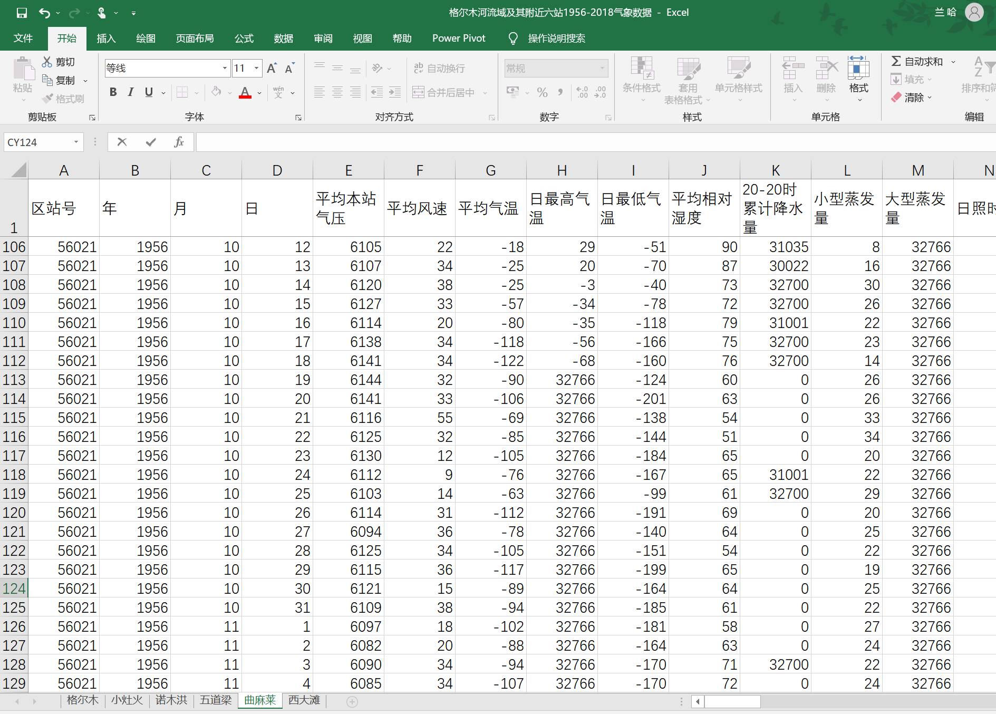Toggle Wrap Text (自动换行)

439,68
